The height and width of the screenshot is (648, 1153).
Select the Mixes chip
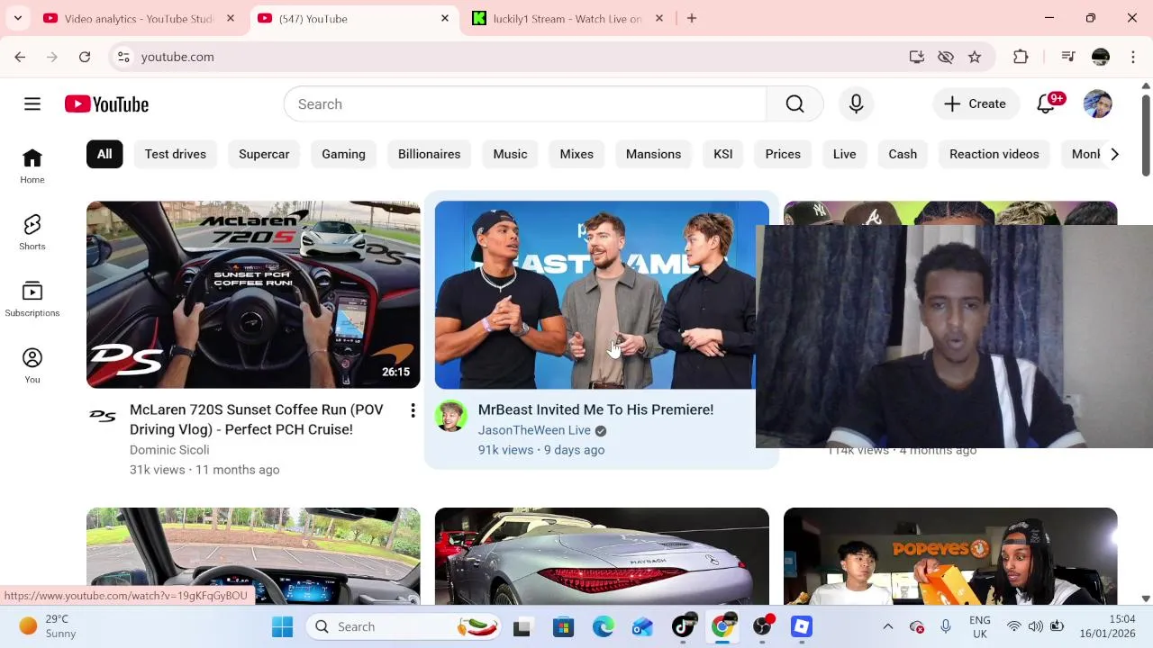576,154
